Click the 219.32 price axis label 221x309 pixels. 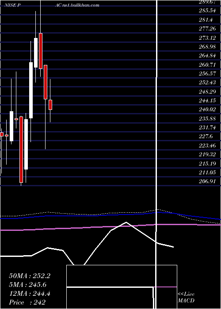tap(207, 154)
